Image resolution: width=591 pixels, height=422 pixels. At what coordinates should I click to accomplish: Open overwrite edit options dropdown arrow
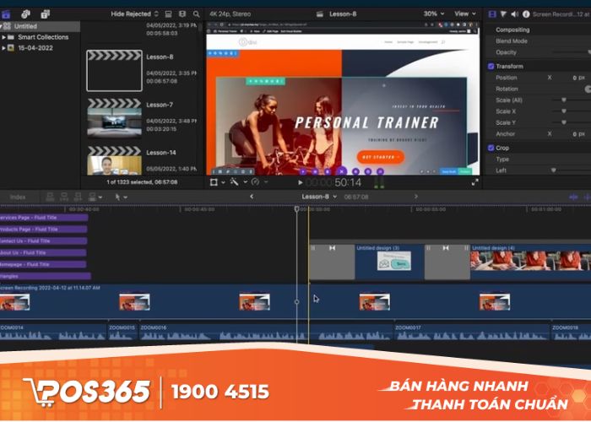[x=100, y=197]
